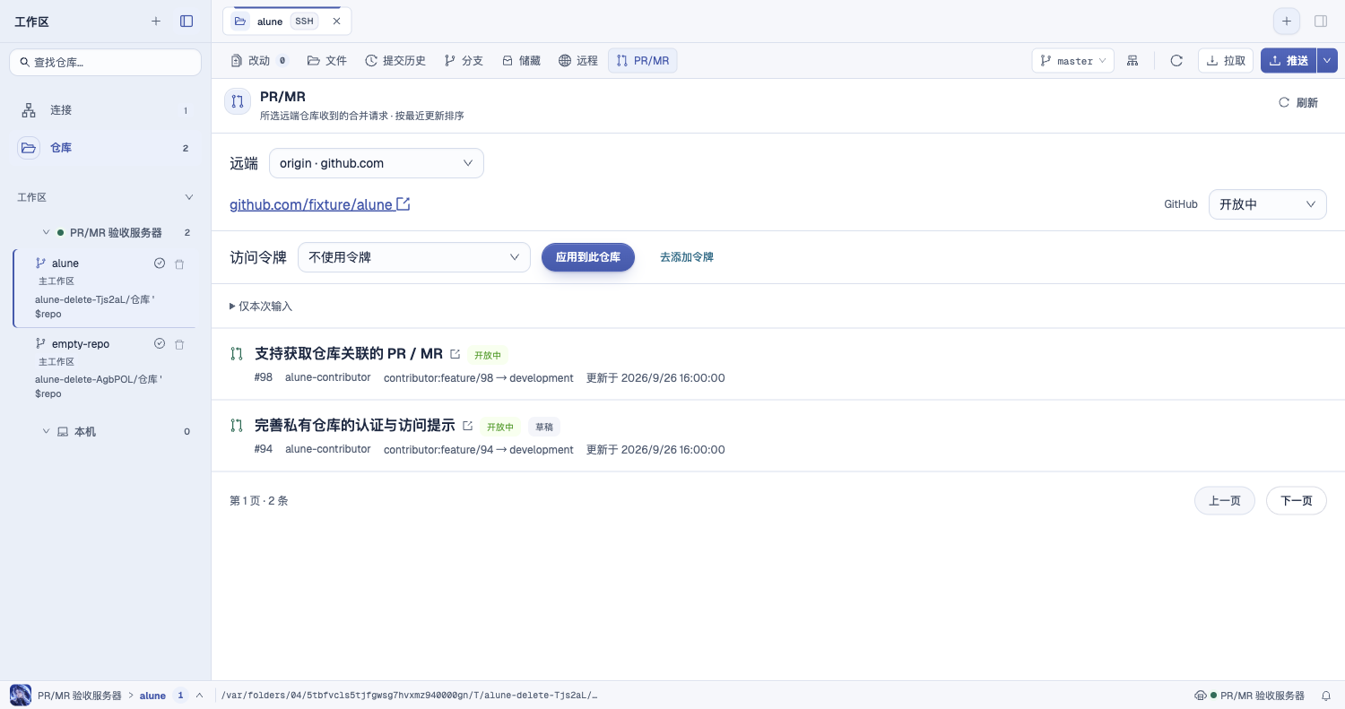
Task: Open github.com/fixture/alune link
Action: pos(320,204)
